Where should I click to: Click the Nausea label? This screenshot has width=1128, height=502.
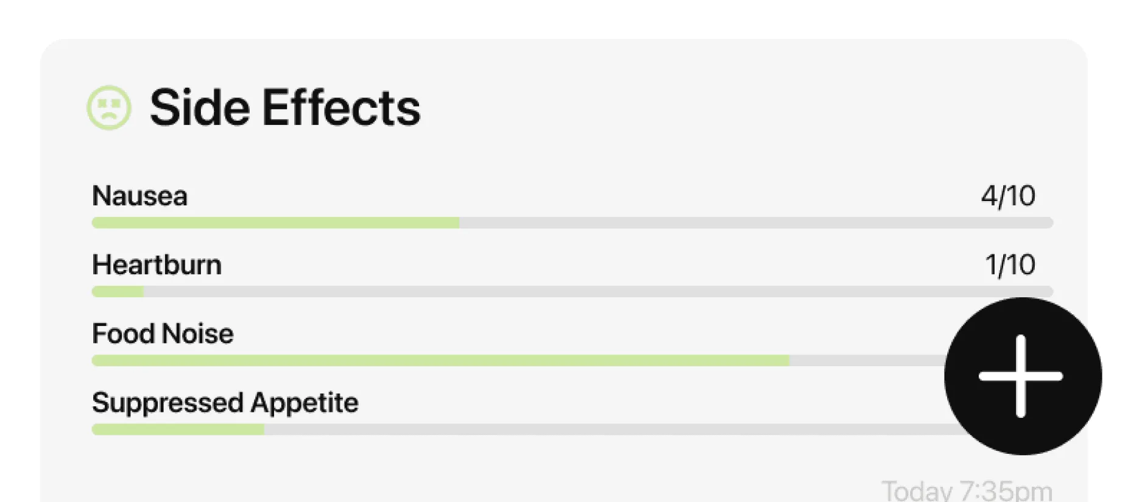tap(139, 196)
